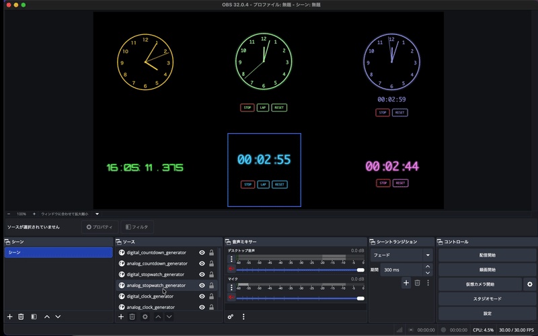Toggle visibility of digital_stopwatch_generator
Viewport: 538px width, 336px height.
(202, 274)
